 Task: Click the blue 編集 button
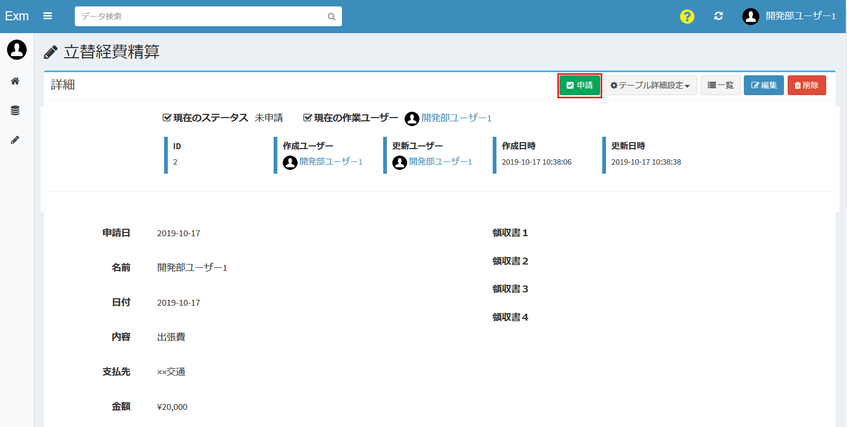pyautogui.click(x=764, y=86)
